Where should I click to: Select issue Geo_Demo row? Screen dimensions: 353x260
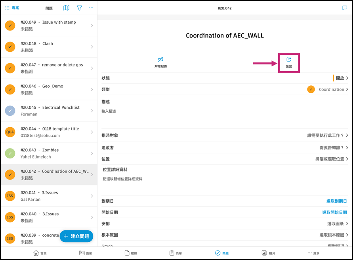pyautogui.click(x=49, y=89)
